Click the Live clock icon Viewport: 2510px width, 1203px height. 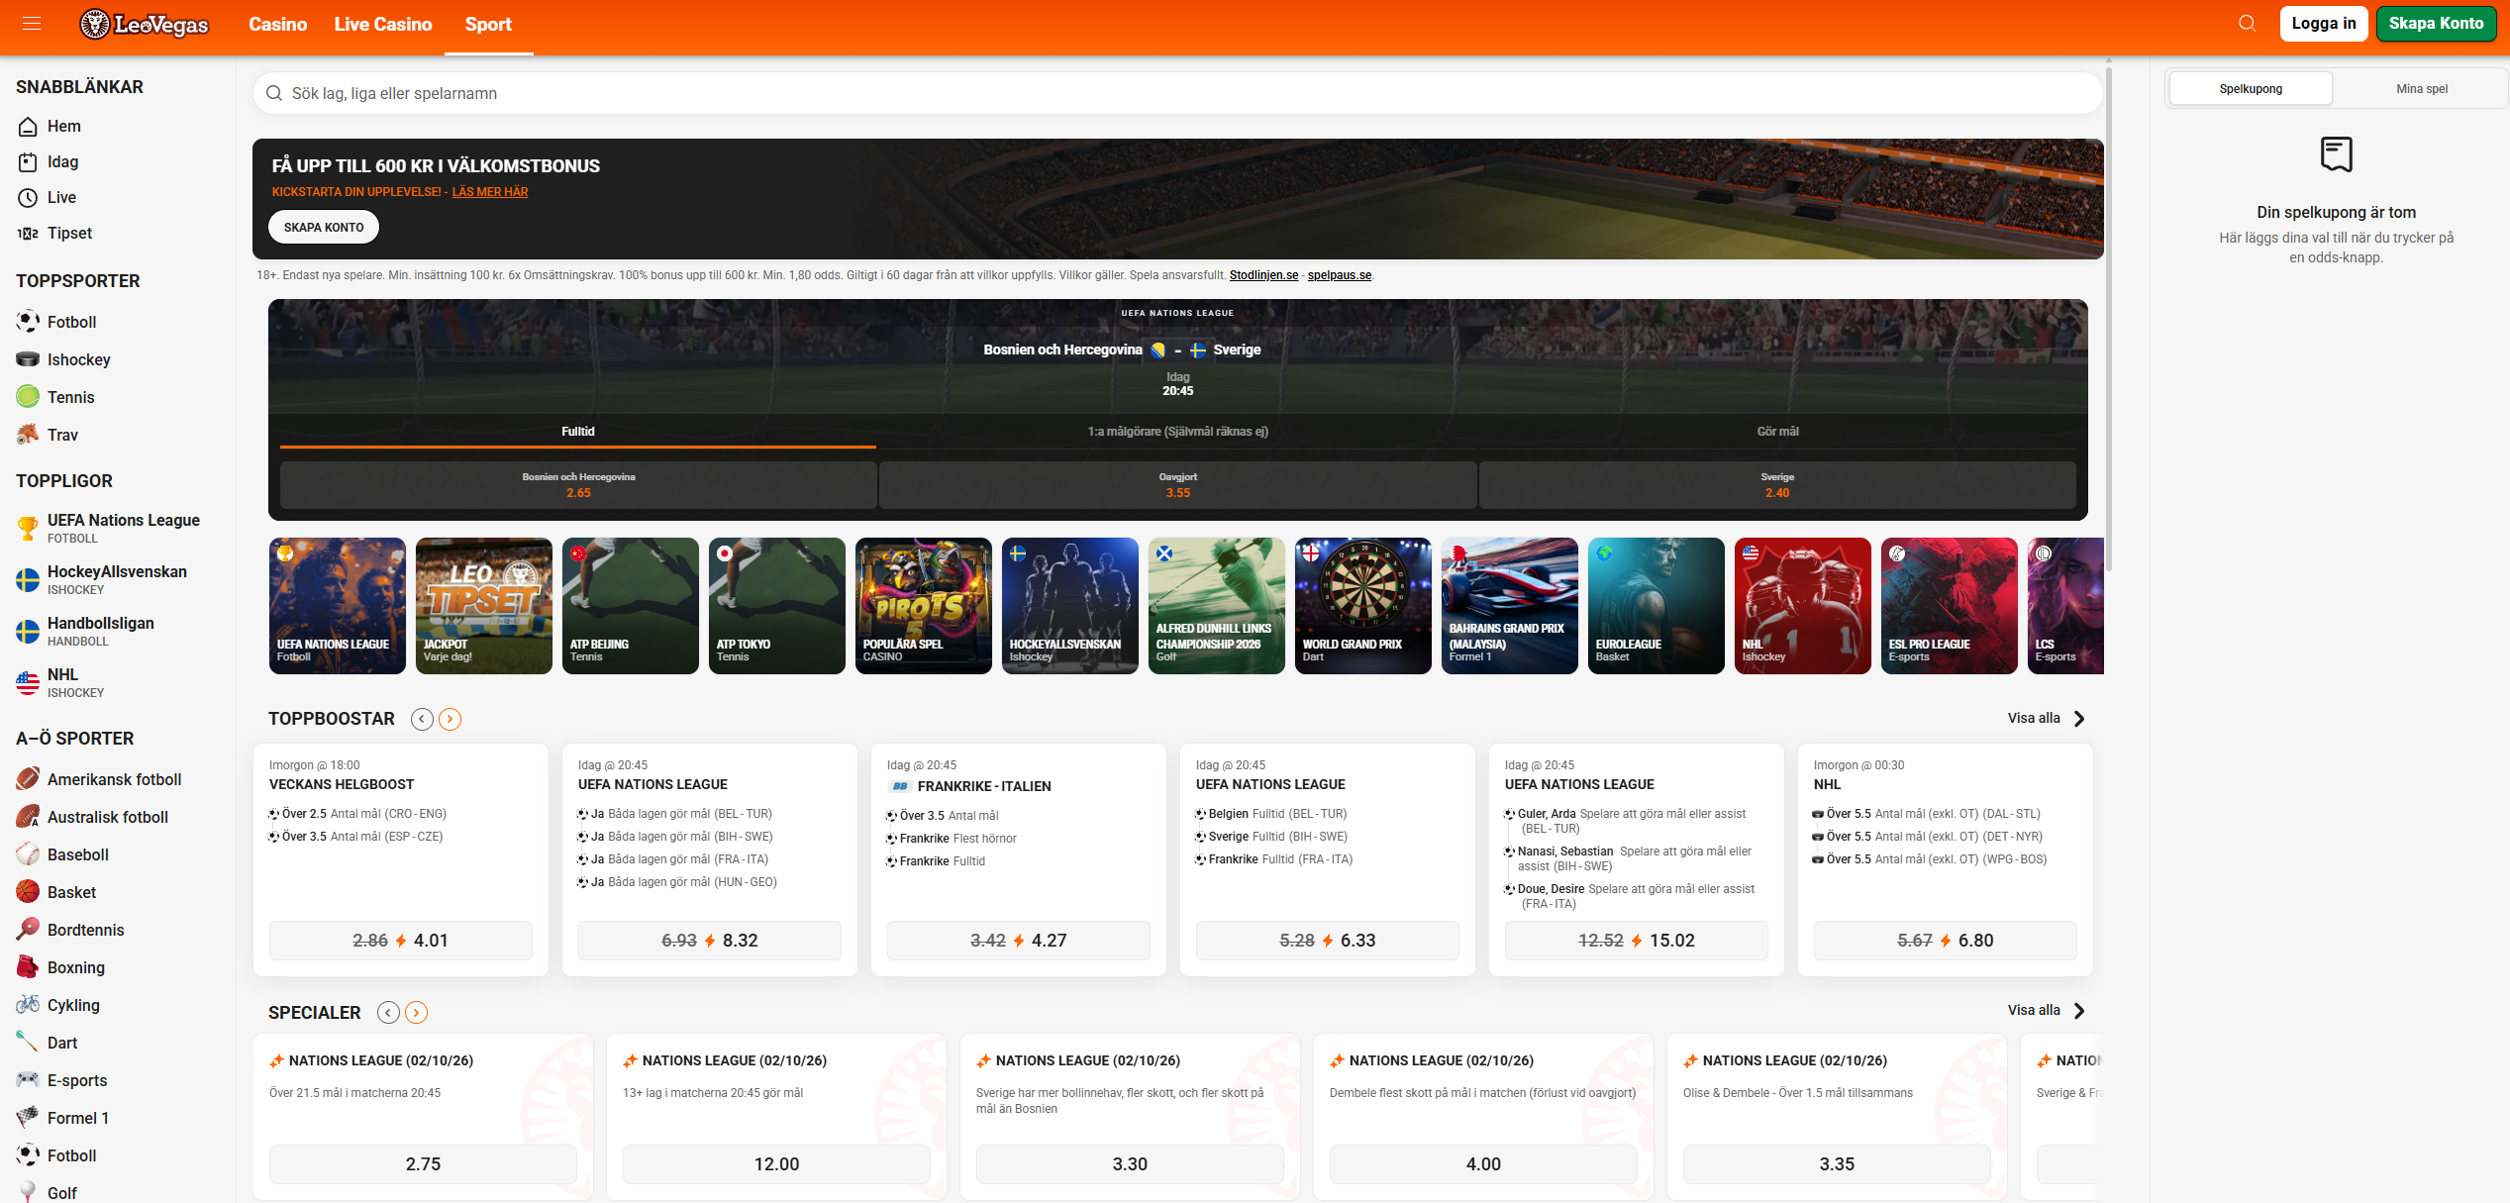coord(28,197)
